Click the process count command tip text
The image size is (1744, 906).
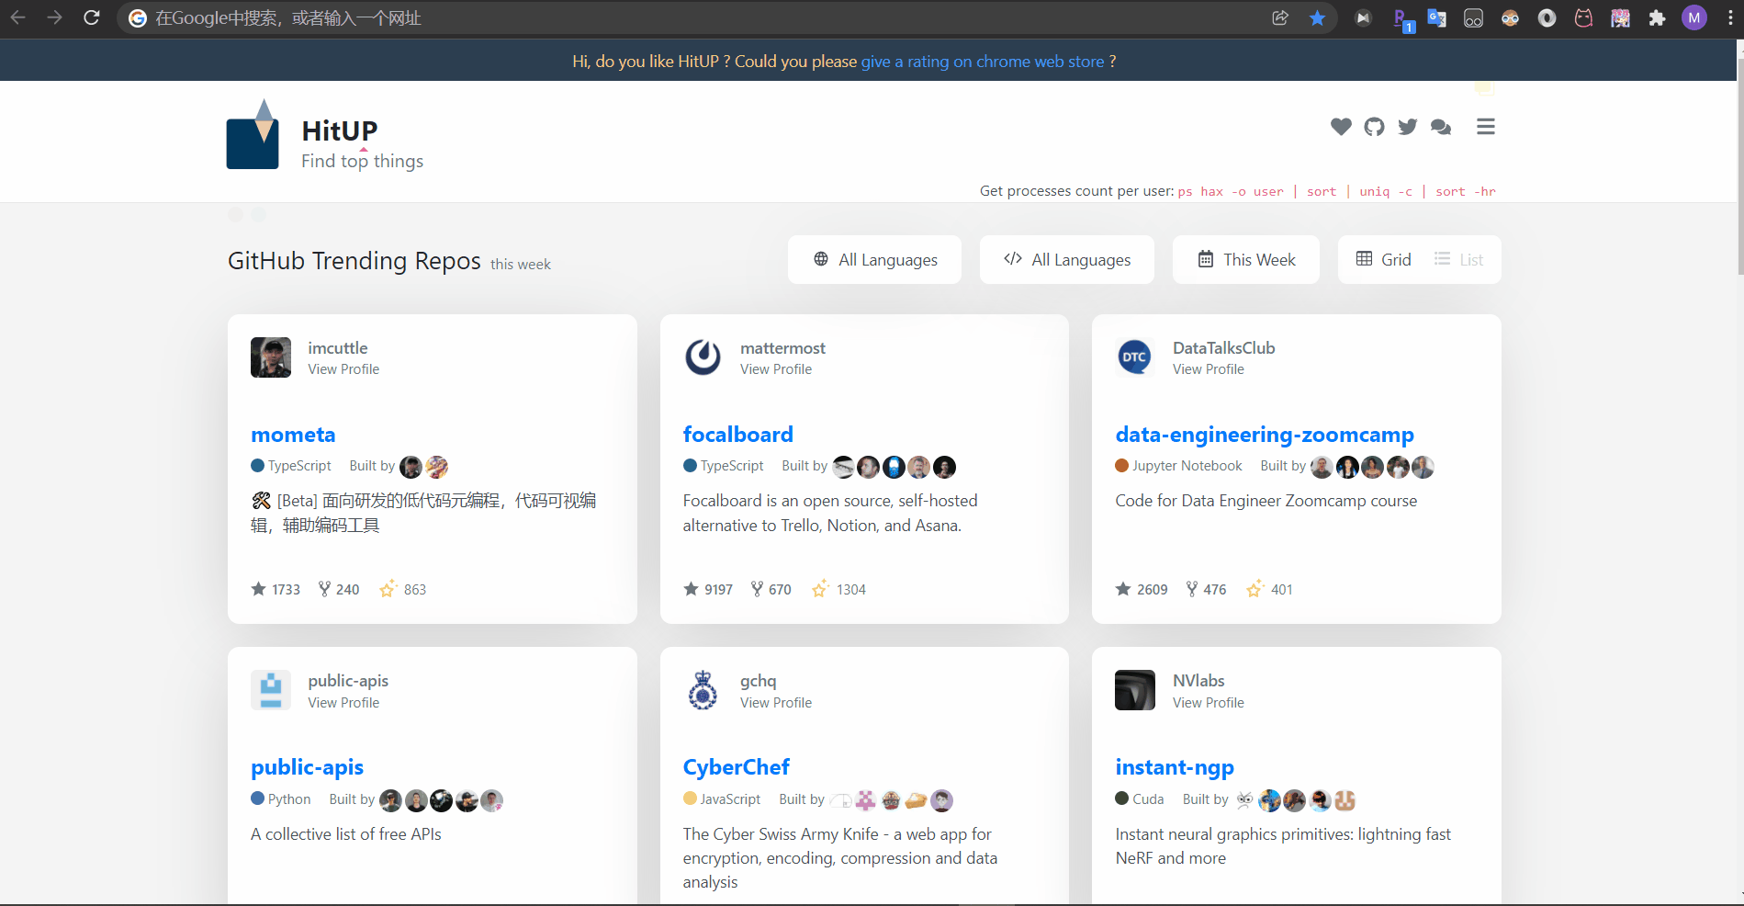(x=1238, y=191)
